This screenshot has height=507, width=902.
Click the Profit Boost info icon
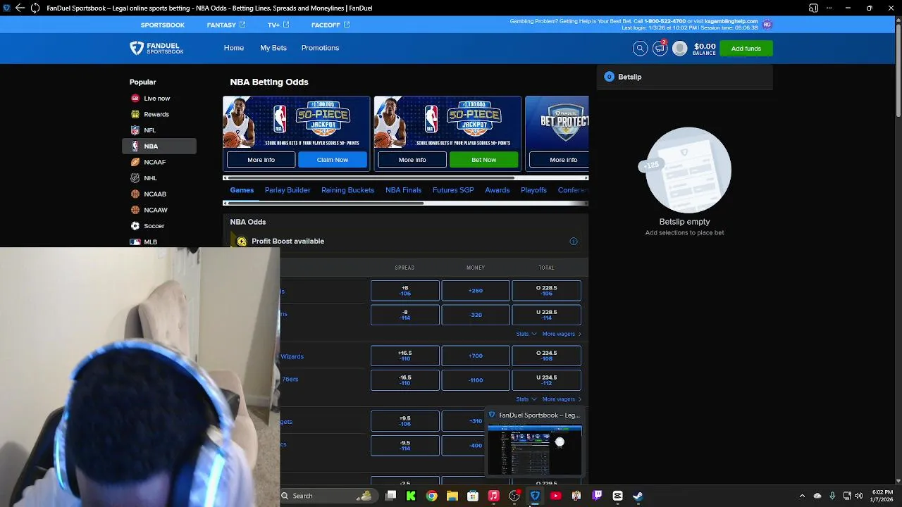[574, 242]
